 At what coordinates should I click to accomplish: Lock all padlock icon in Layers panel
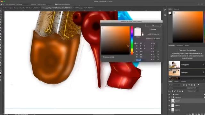(182, 91)
